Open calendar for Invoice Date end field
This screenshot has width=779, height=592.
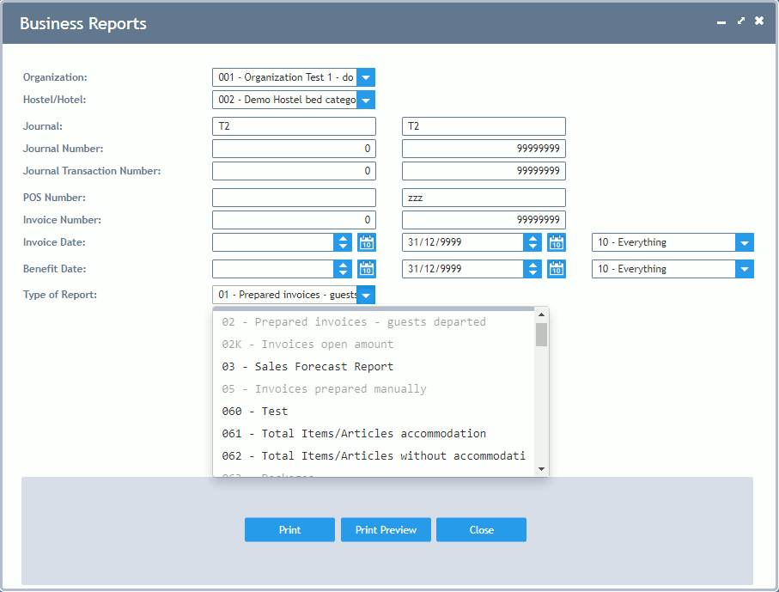[557, 242]
